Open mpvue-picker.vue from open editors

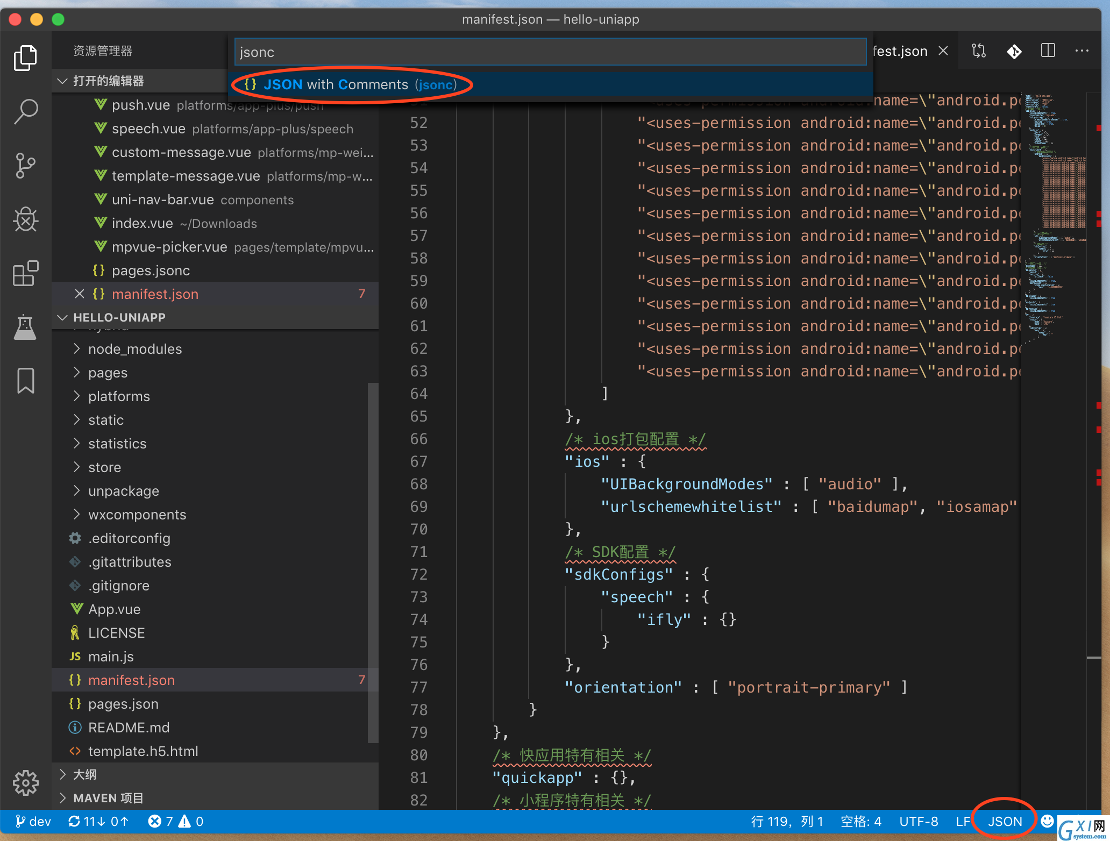click(215, 247)
